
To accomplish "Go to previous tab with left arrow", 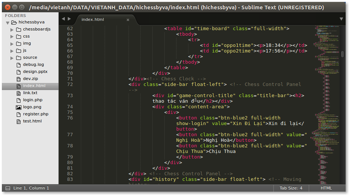I will (63, 19).
